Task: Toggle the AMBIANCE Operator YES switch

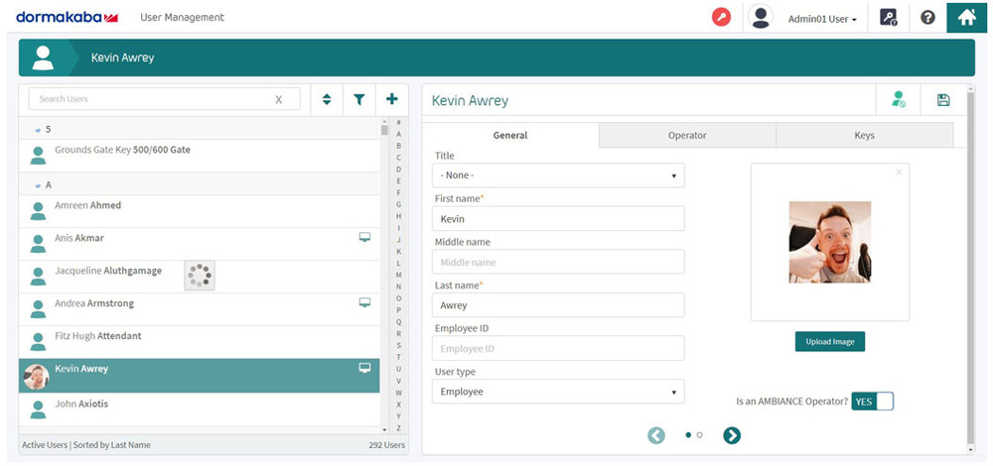Action: click(873, 402)
